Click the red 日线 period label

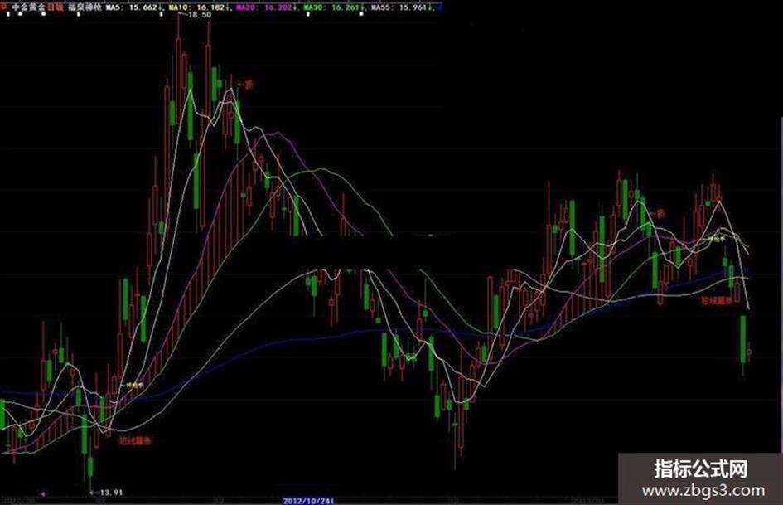[x=55, y=7]
